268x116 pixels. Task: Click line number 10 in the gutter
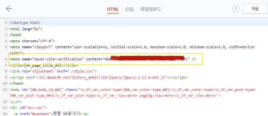click(5, 83)
